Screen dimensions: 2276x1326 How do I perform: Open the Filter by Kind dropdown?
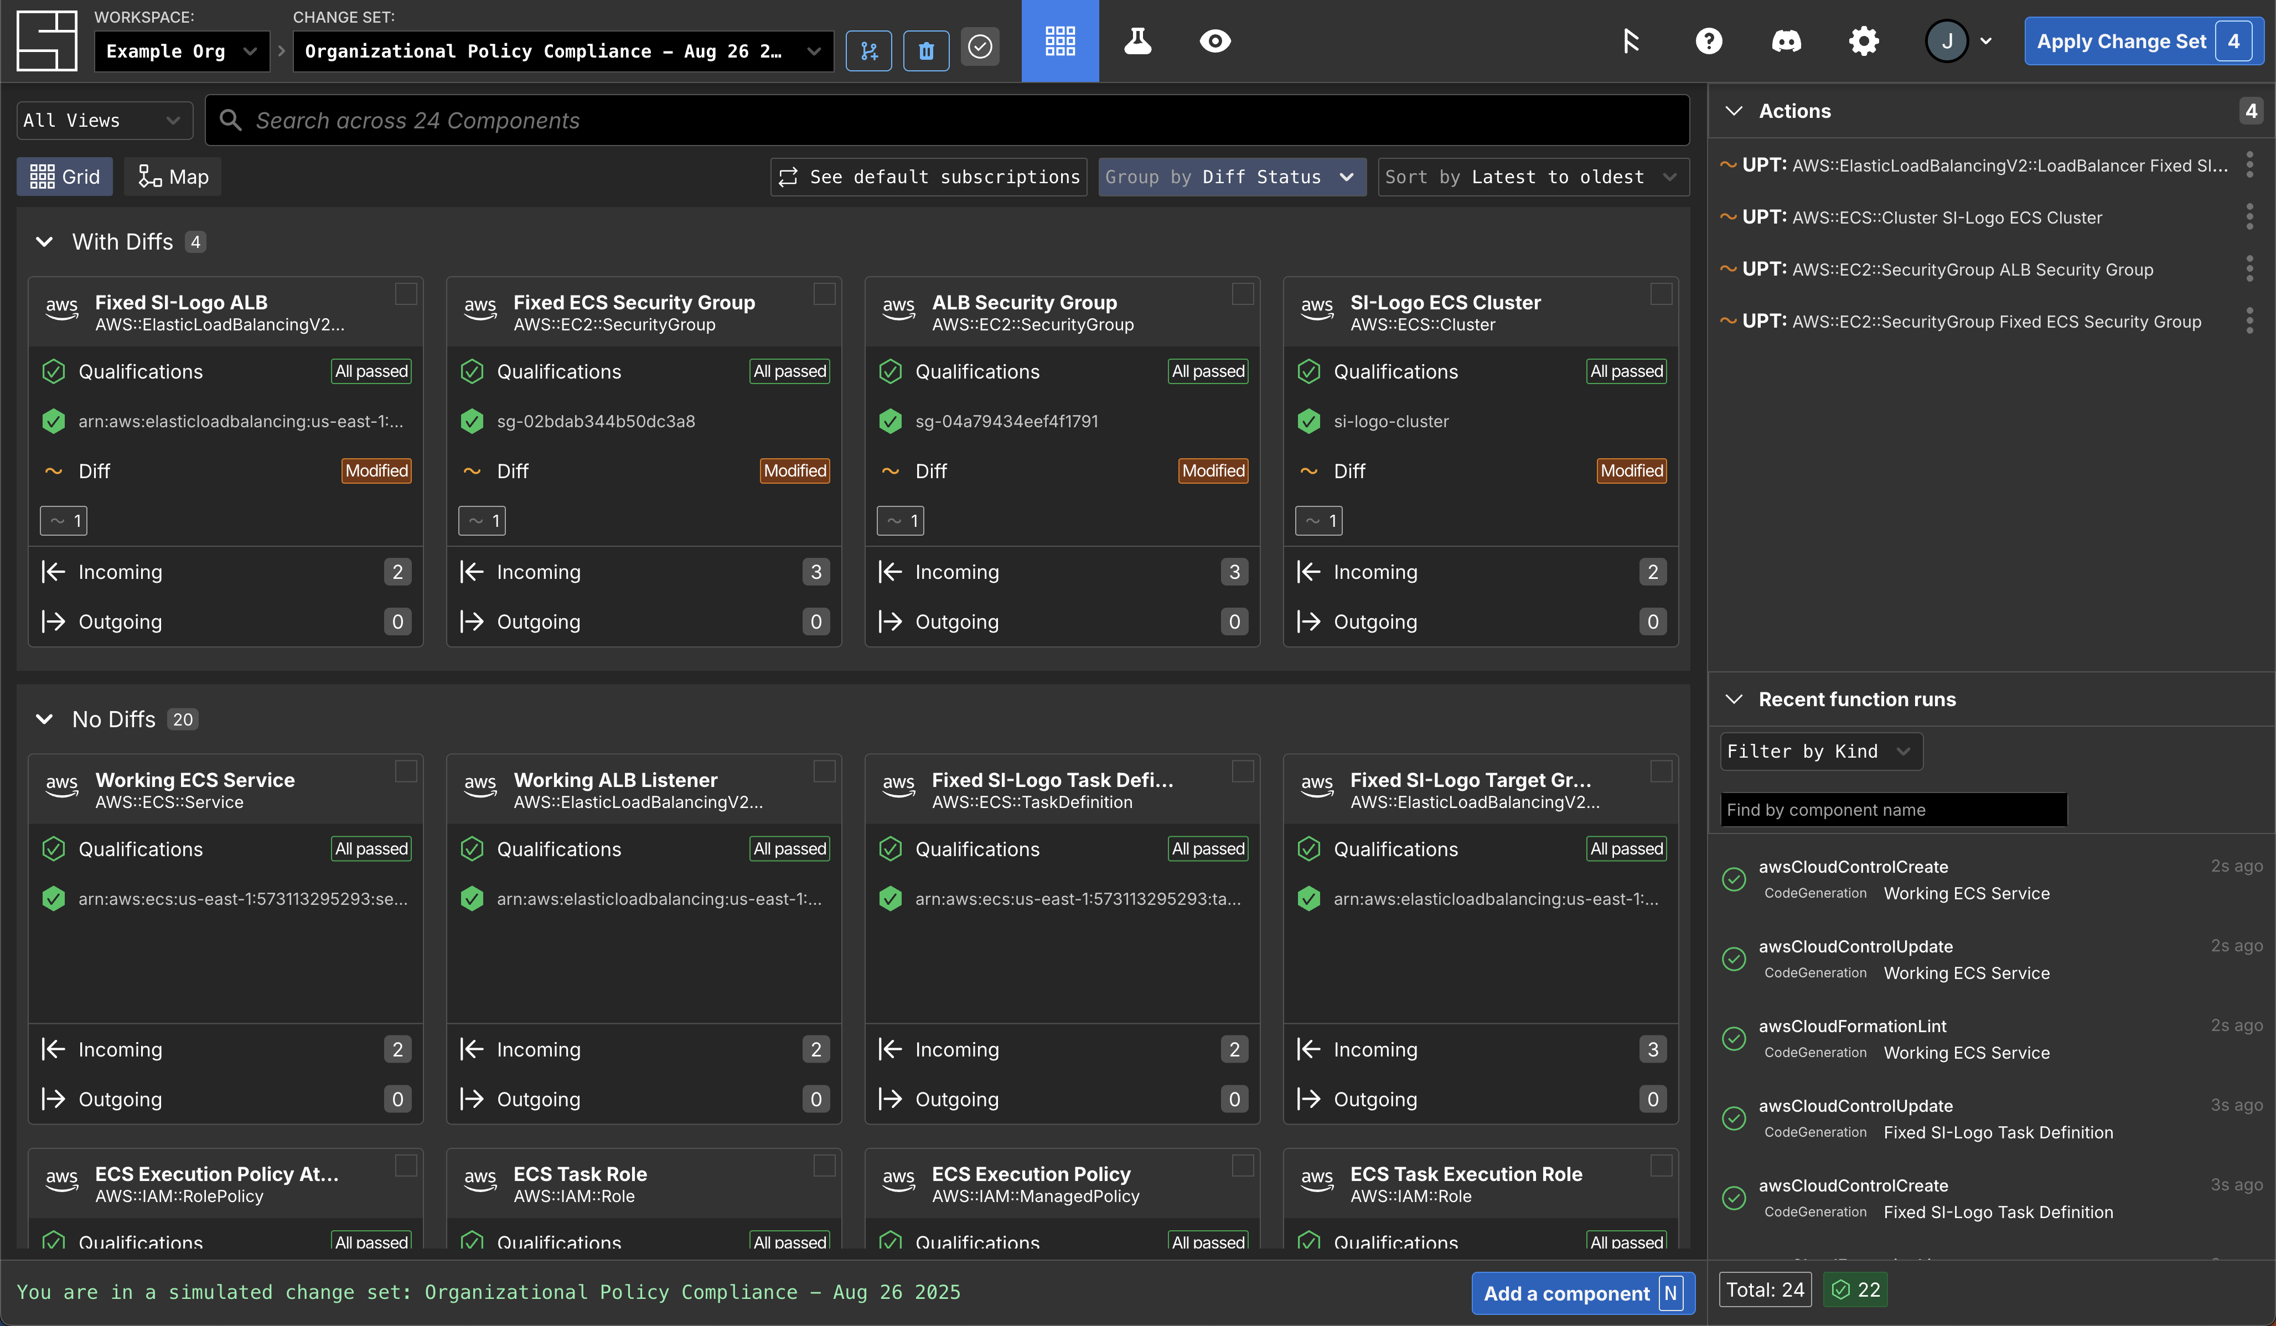coord(1821,752)
